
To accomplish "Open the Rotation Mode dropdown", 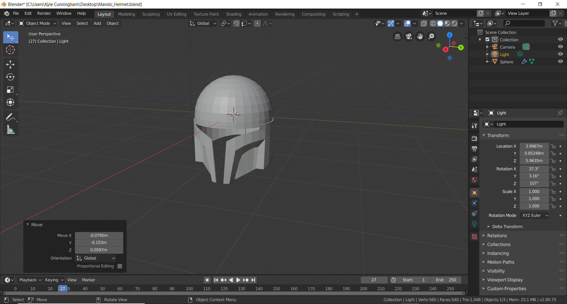I will pyautogui.click(x=534, y=215).
